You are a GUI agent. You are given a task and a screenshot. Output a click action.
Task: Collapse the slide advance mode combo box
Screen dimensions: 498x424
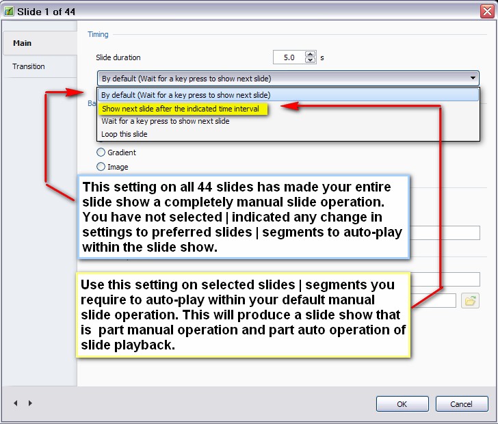[x=473, y=78]
